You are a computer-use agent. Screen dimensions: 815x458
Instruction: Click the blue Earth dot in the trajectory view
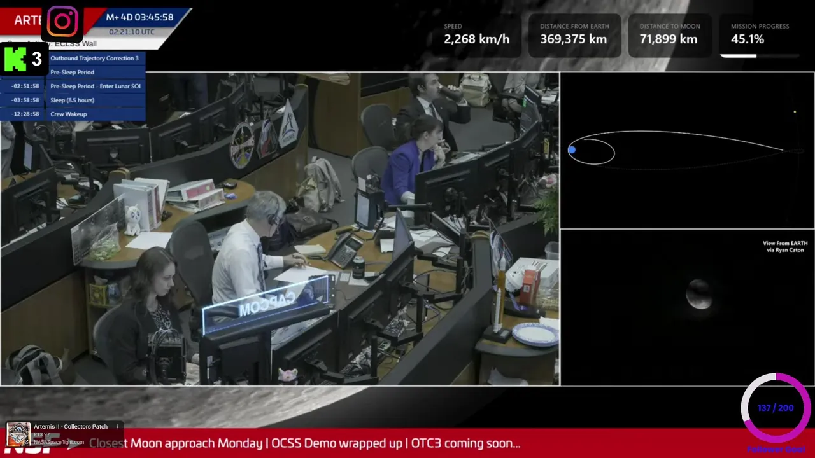(572, 150)
